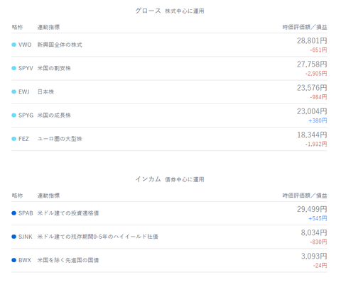Screen dimensions: 341x282
Task: Click the dark blue dot beside SPAB
Action: (x=13, y=213)
